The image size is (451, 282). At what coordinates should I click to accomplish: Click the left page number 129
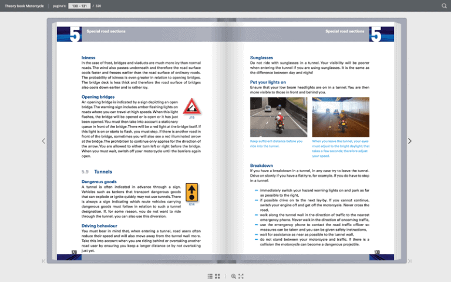tap(75, 252)
